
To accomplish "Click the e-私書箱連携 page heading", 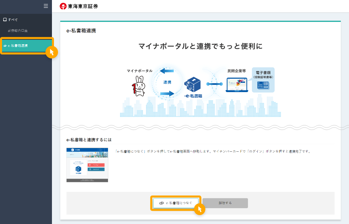I will [x=81, y=31].
